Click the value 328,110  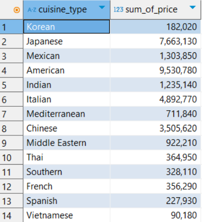pyautogui.click(x=181, y=172)
